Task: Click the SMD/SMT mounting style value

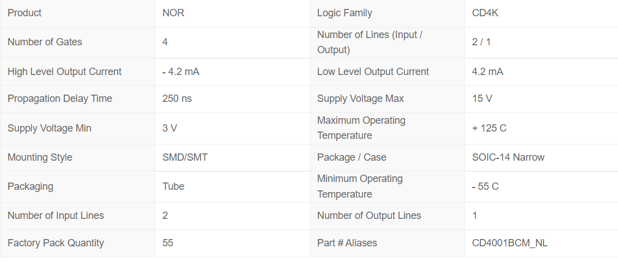Action: (185, 157)
